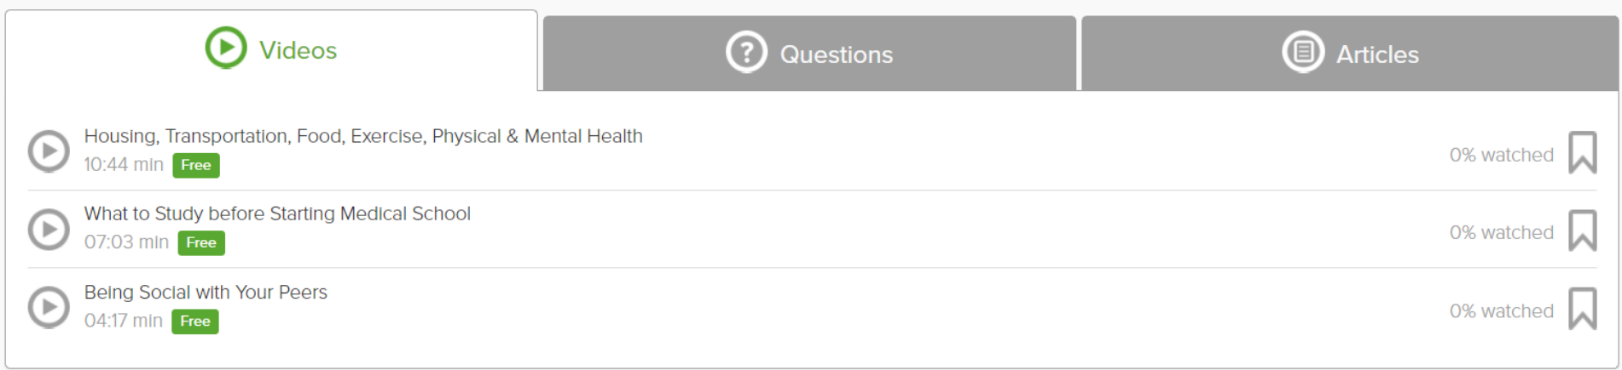Click 0% watched for Being Social video

(1501, 311)
